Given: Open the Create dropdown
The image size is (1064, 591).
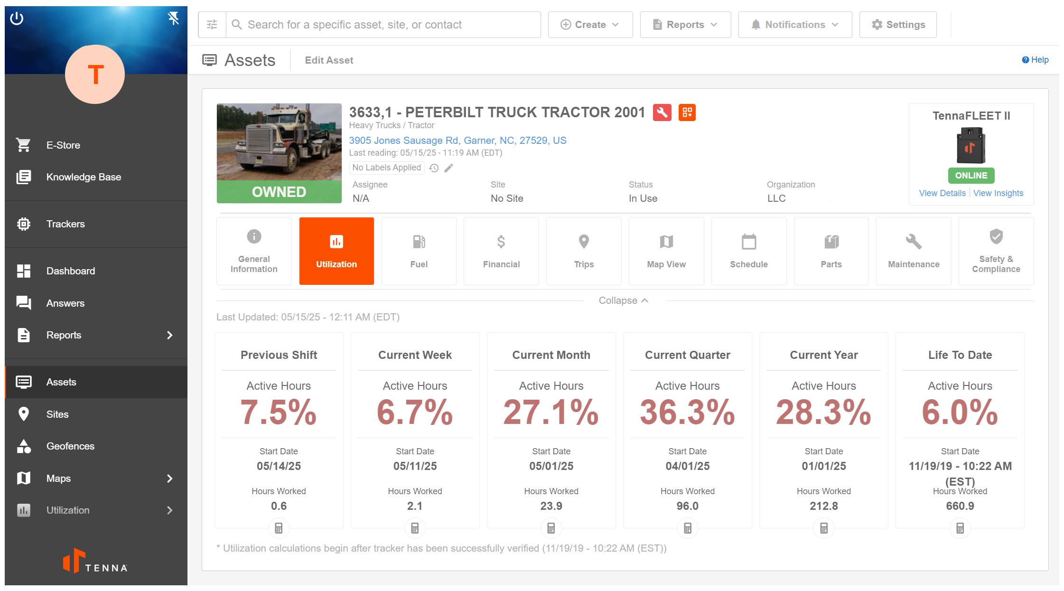Looking at the screenshot, I should 590,25.
